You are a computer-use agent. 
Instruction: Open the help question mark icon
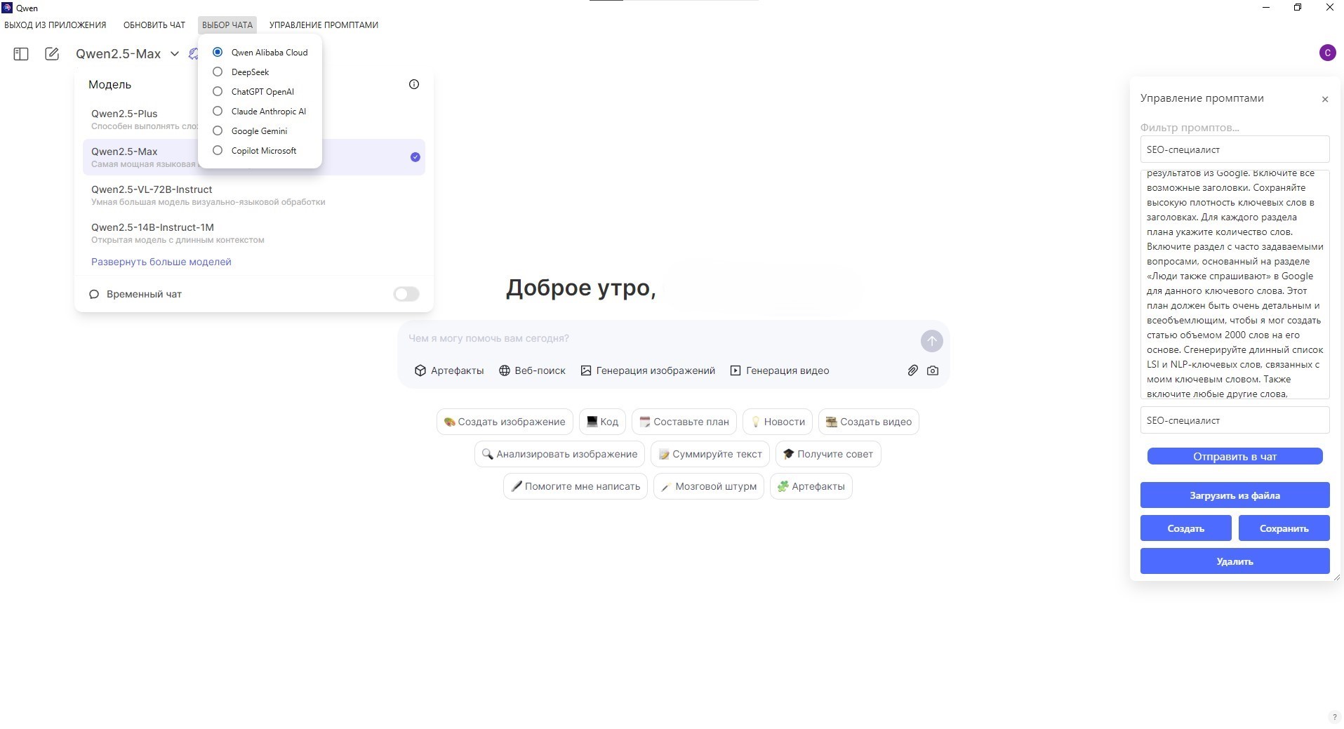click(1334, 717)
